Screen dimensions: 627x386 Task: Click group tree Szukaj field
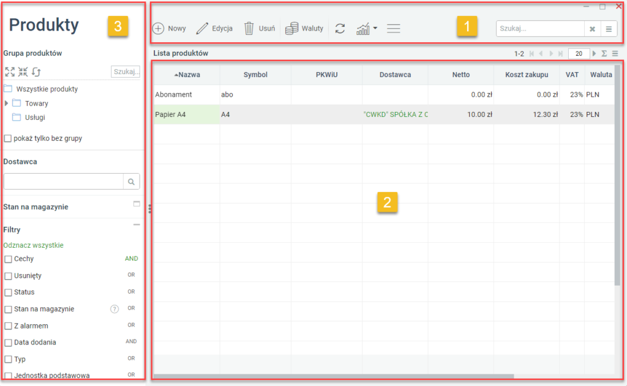(x=125, y=72)
